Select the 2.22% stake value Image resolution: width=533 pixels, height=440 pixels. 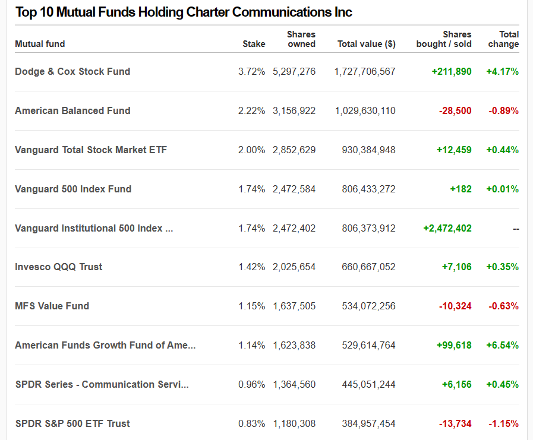[251, 111]
